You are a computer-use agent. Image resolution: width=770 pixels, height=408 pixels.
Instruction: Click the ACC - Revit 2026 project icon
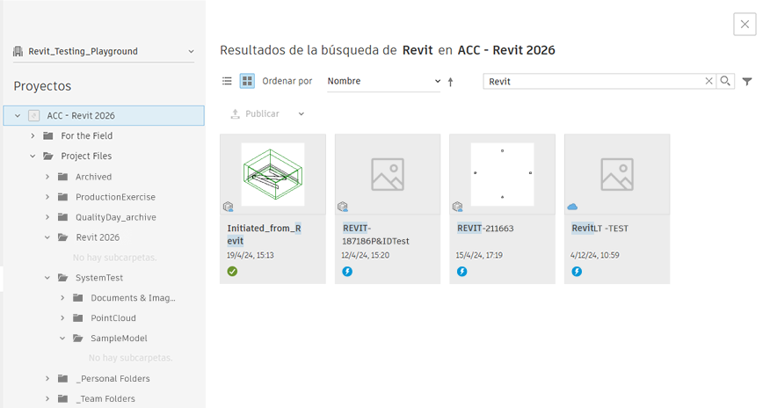click(34, 116)
